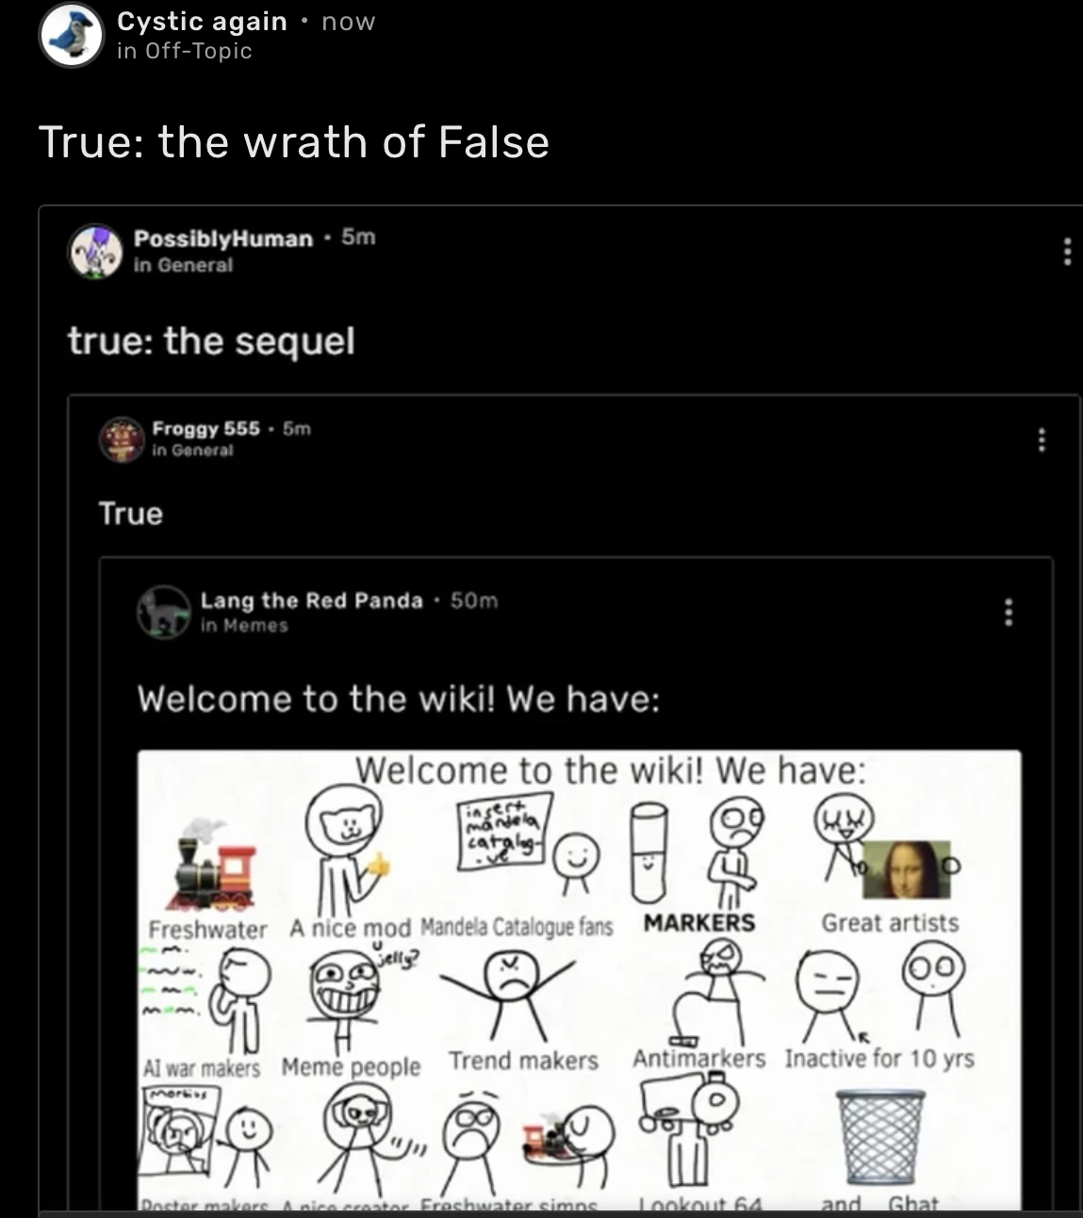Open the post 'True: the wrath of False'
The width and height of the screenshot is (1083, 1218).
click(x=293, y=142)
